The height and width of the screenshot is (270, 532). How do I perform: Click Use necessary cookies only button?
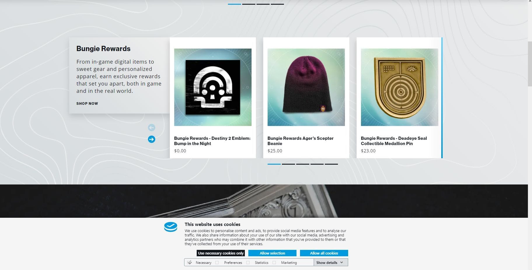pyautogui.click(x=221, y=253)
